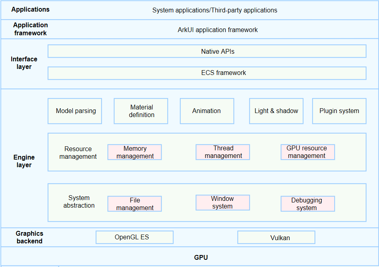Screen dimensions: 379x267
Task: Click the Vulkan backend box
Action: point(276,237)
